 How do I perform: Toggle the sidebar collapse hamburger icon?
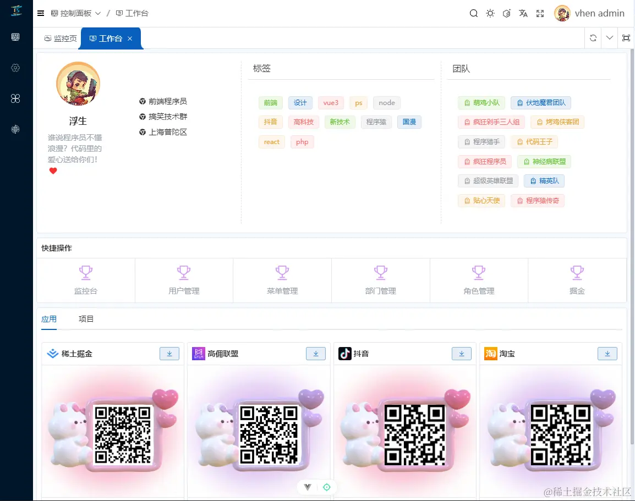41,13
